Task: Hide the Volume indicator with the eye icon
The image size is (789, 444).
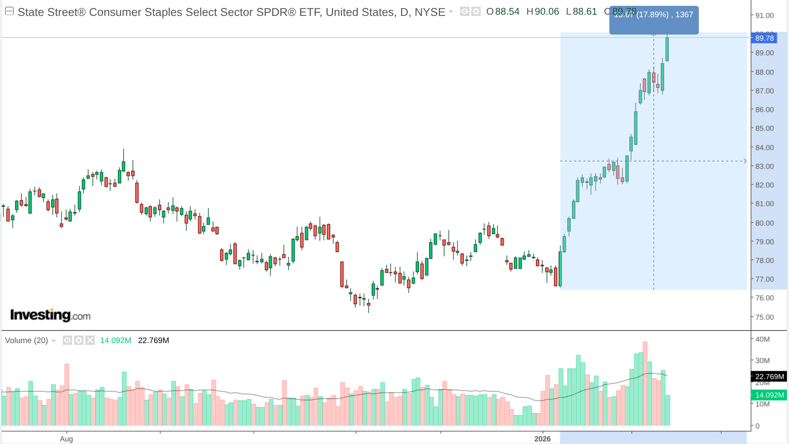Action: click(x=67, y=340)
